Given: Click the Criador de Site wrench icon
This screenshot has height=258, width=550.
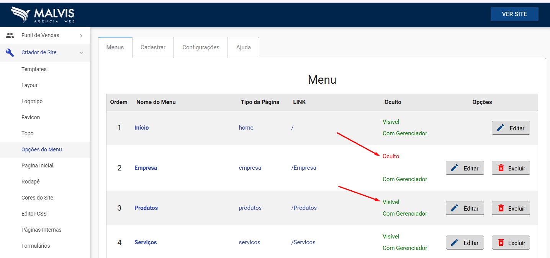Looking at the screenshot, I should (x=10, y=53).
